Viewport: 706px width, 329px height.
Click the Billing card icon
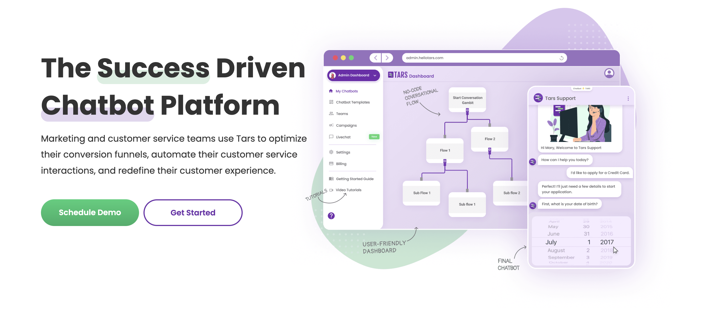click(331, 163)
